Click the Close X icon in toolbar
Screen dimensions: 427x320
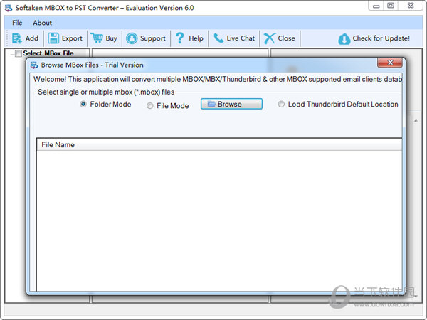(270, 38)
